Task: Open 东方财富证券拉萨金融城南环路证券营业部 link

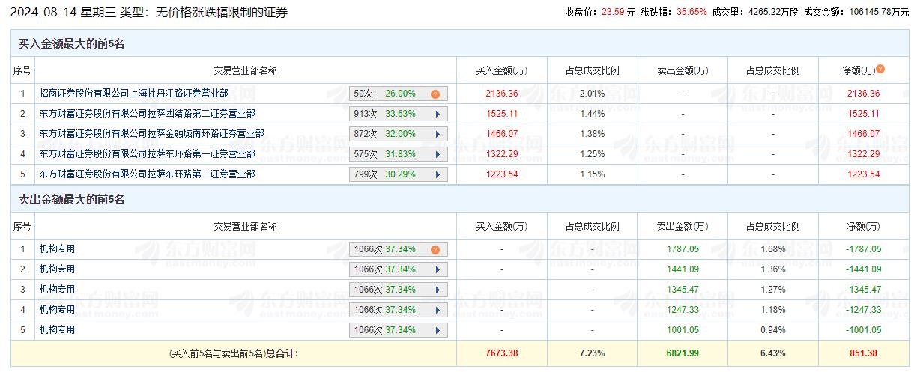Action: coord(151,134)
